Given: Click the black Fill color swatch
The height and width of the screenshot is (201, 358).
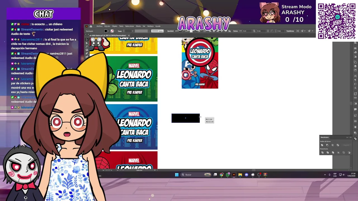Looking at the screenshot, I should (x=106, y=31).
